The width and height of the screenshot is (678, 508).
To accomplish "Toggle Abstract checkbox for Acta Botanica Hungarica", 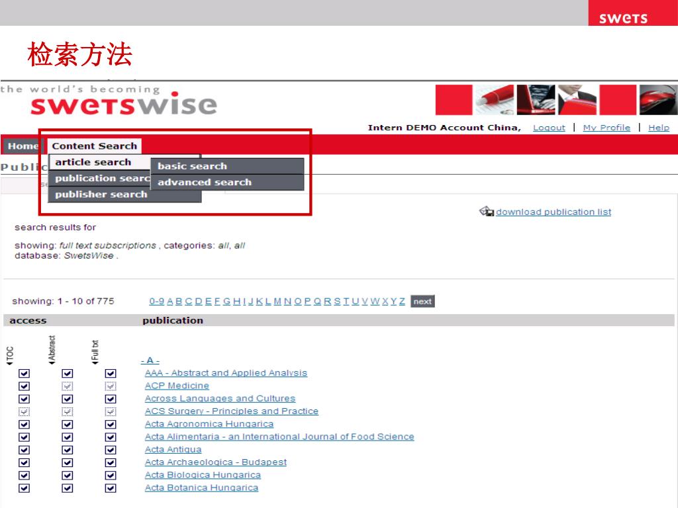I will (x=67, y=487).
